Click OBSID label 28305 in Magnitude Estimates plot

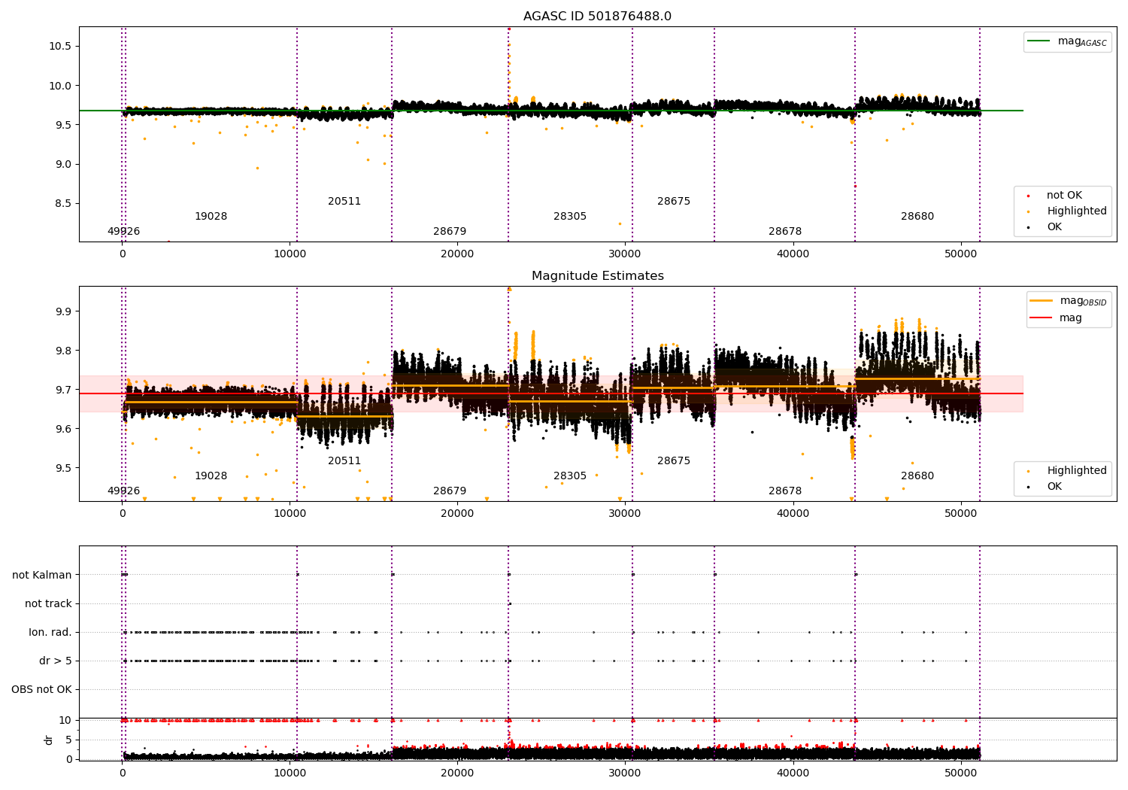(570, 476)
